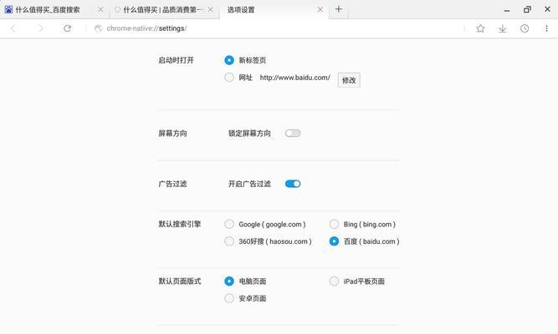The width and height of the screenshot is (558, 334).
Task: Reload the page with refresh icon
Action: pyautogui.click(x=67, y=28)
